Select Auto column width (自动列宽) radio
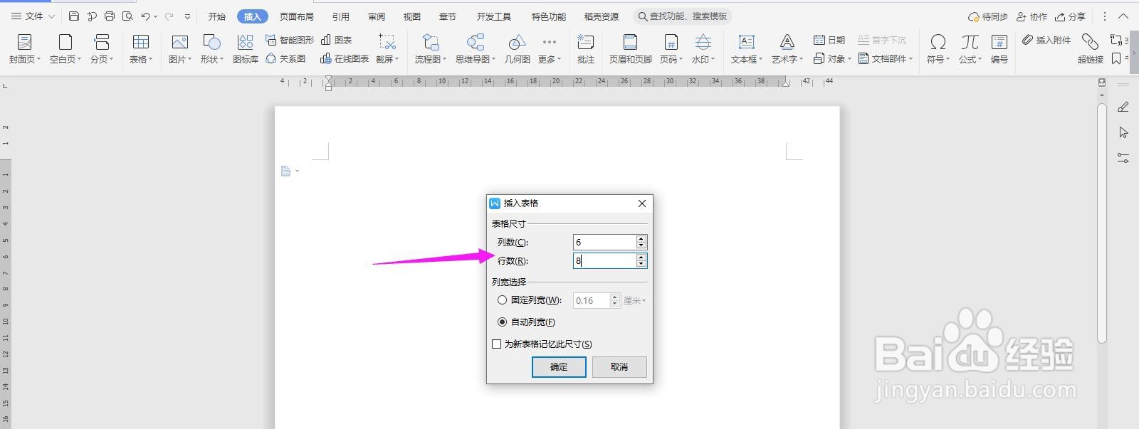The width and height of the screenshot is (1139, 429). (x=503, y=322)
